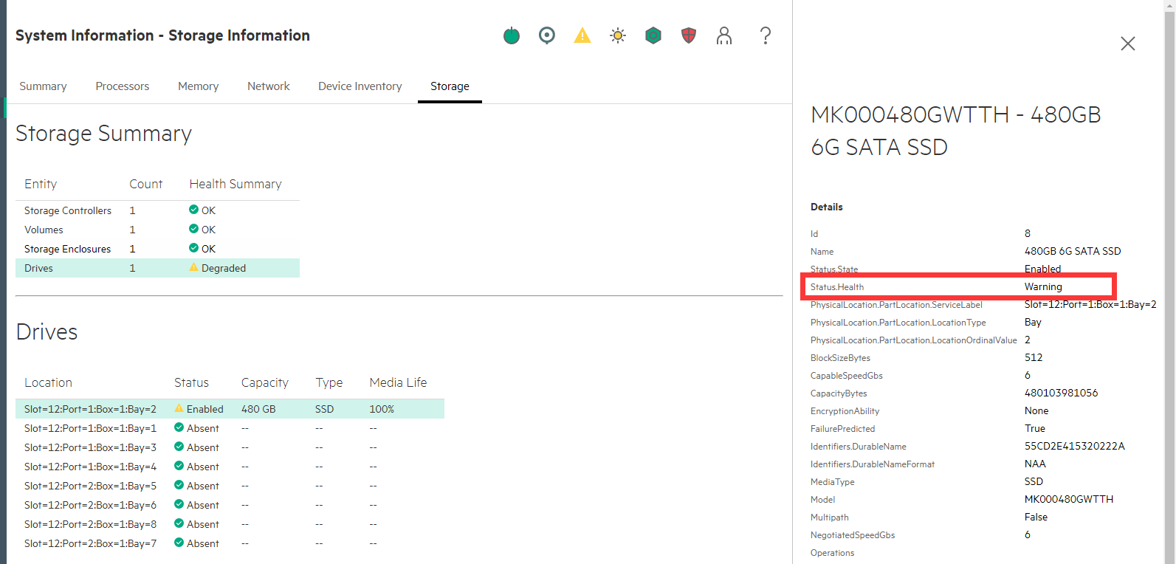Screen dimensions: 1176x564
Task: Click the Media Life column header
Action: click(398, 382)
